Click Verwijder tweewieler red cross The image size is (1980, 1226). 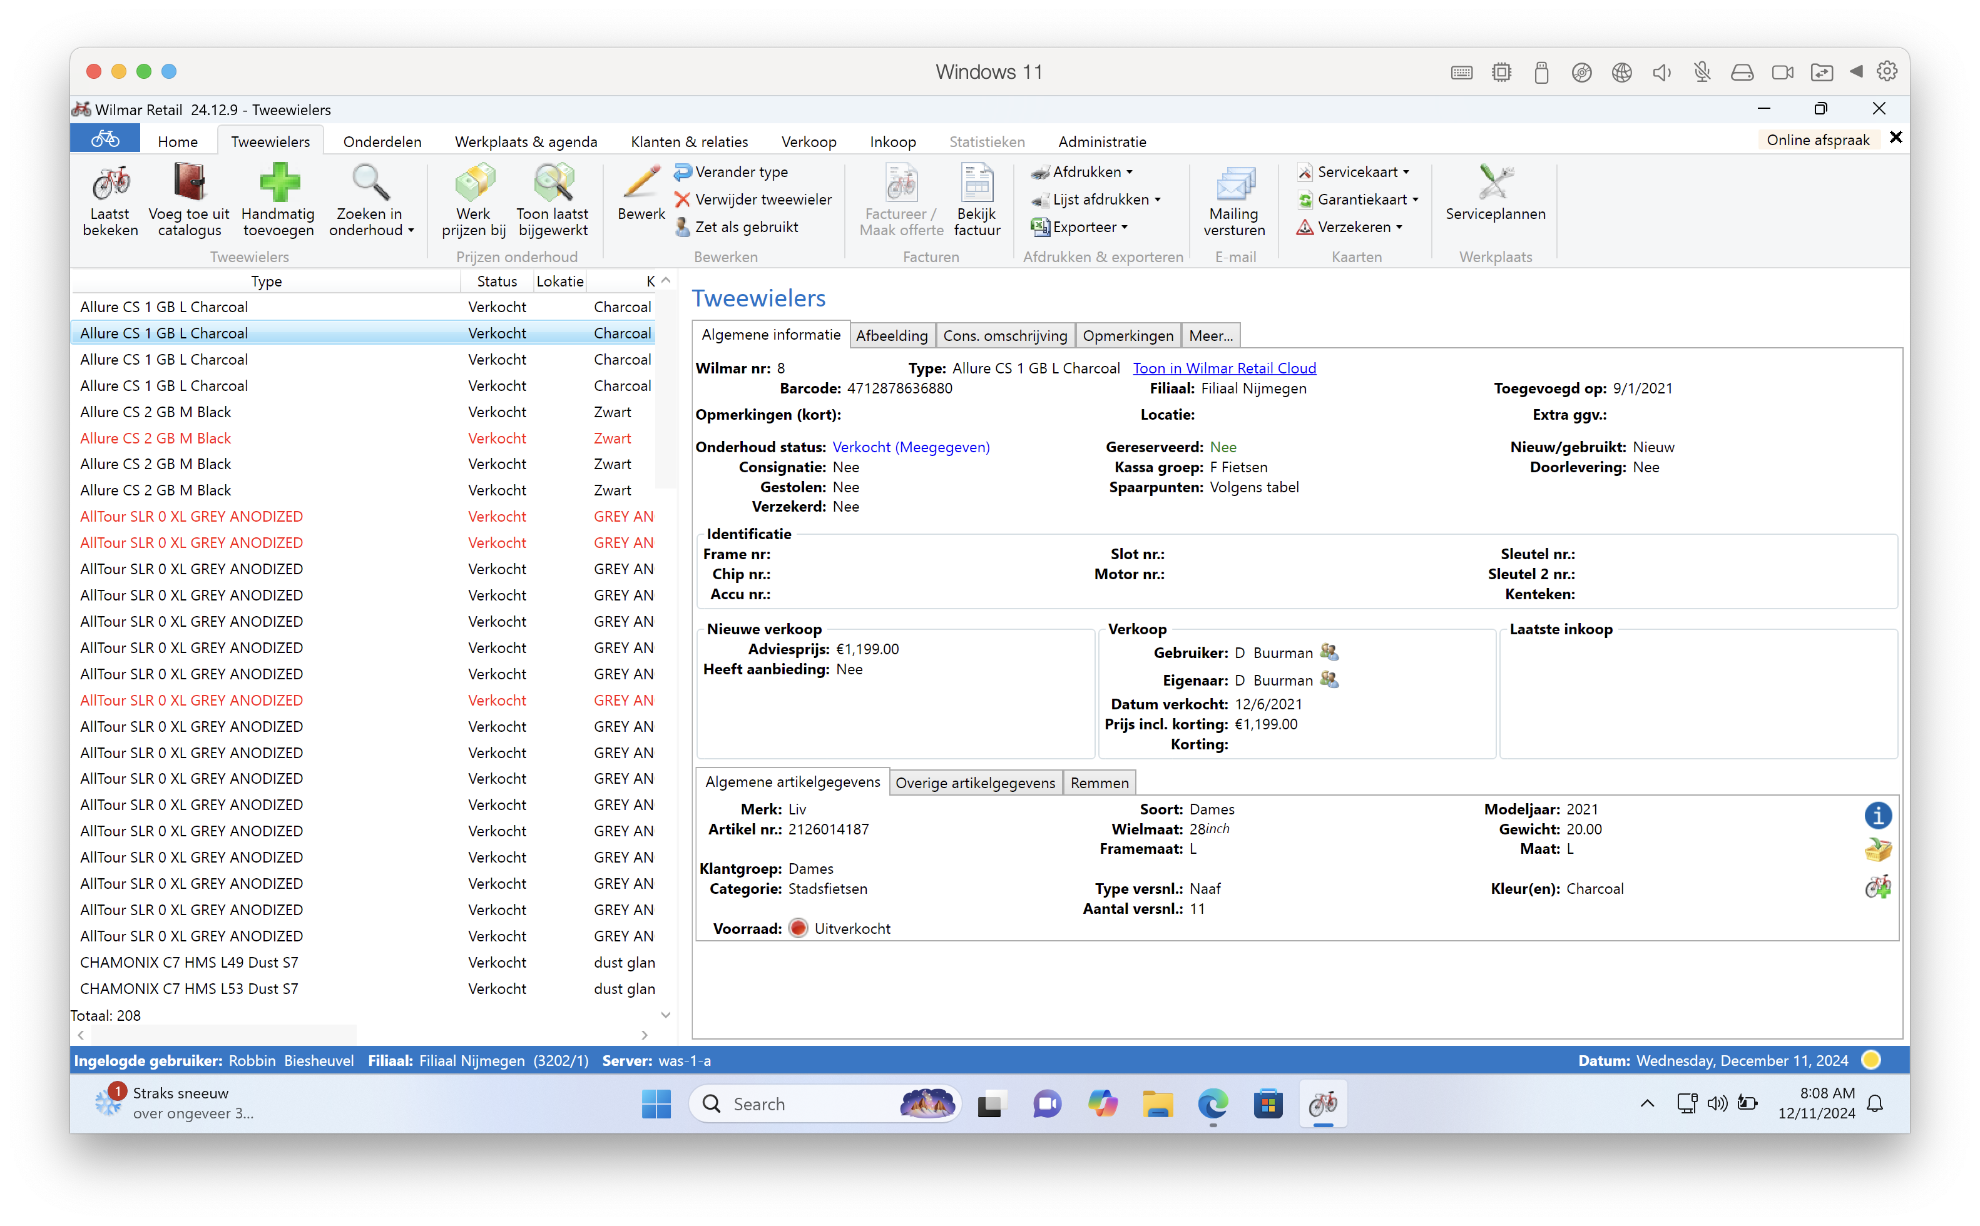pyautogui.click(x=682, y=200)
